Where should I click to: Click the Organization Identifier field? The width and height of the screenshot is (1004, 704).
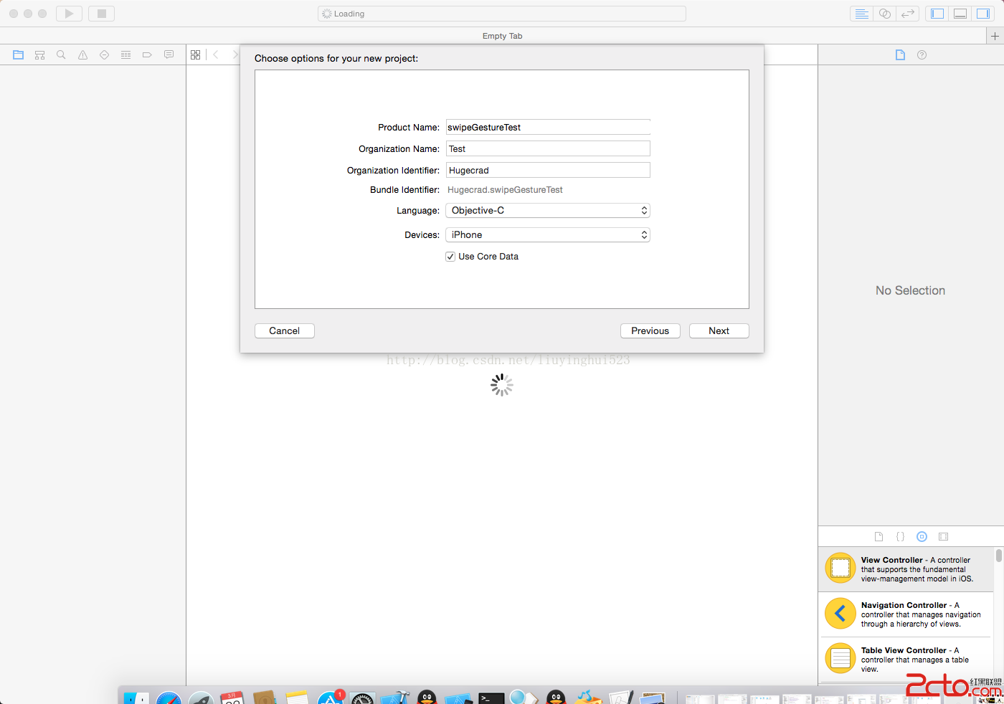(x=548, y=170)
